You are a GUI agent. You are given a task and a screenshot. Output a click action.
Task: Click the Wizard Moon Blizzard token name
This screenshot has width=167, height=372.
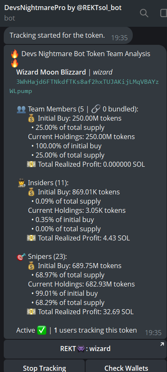coord(51,72)
